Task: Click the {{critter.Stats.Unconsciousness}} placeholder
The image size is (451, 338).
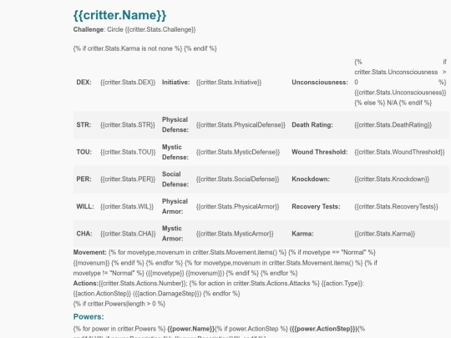Action: 400,93
